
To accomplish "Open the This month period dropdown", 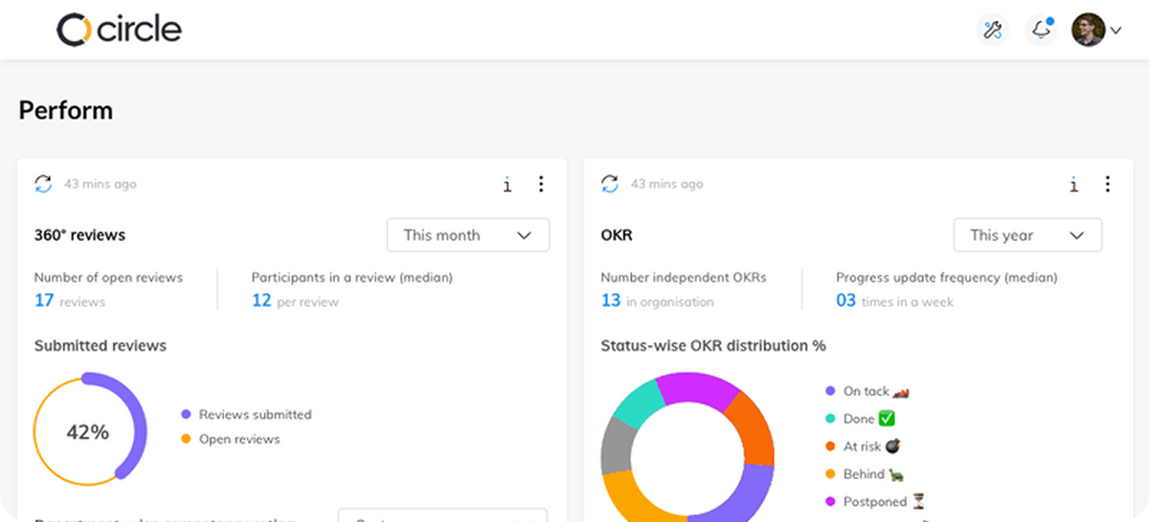I will tap(468, 235).
